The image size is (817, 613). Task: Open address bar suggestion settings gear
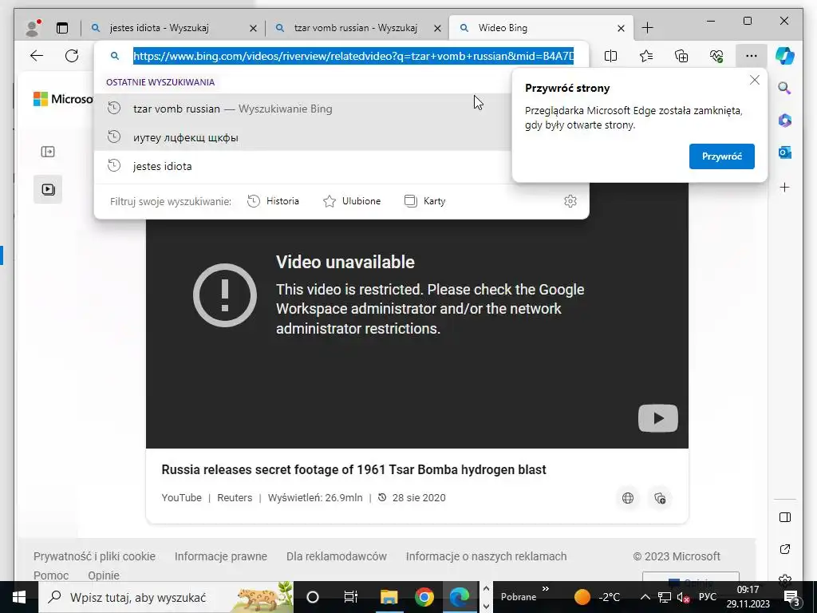coord(570,201)
